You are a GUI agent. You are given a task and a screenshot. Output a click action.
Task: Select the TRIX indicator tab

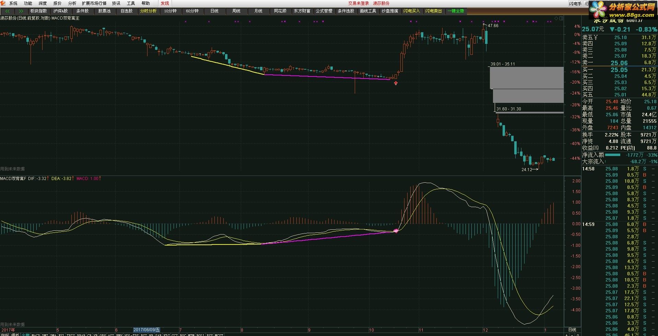[x=71, y=334]
